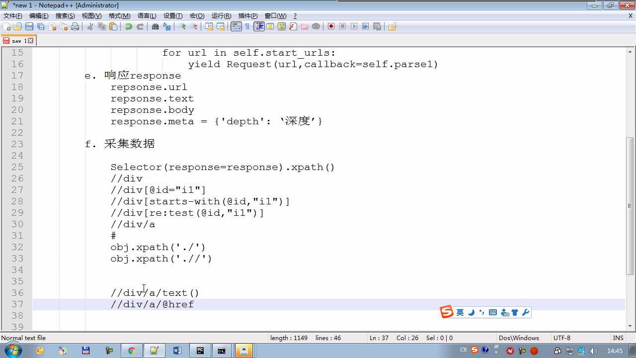This screenshot has height=358, width=636.
Task: Print the document with the printer icon
Action: [75, 27]
